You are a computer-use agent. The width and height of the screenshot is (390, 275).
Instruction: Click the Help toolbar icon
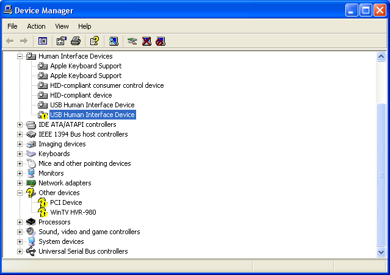point(95,41)
